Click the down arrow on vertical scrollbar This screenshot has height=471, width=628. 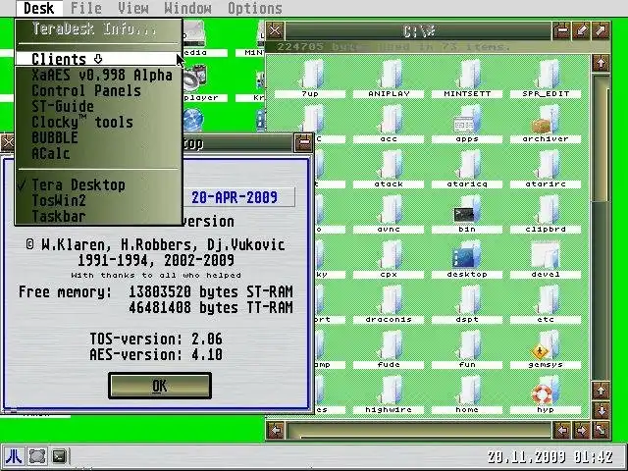(x=601, y=410)
